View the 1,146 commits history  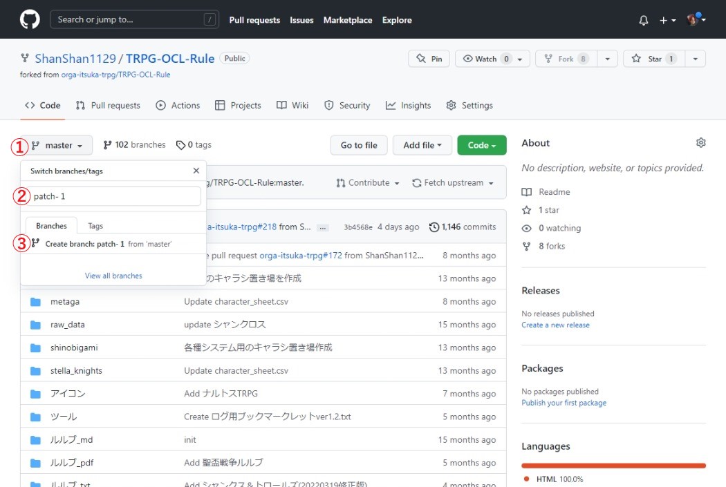coord(463,227)
